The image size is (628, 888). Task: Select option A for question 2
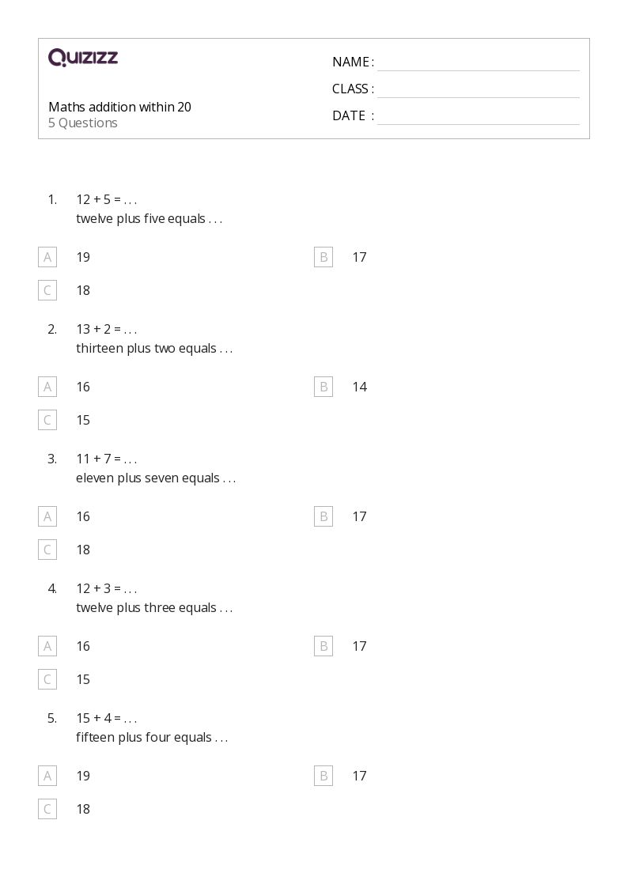47,387
